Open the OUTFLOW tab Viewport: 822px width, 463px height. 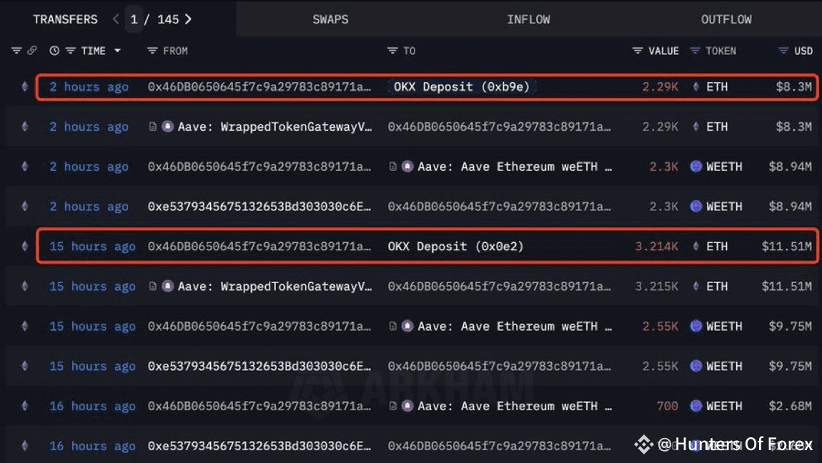[x=726, y=19]
